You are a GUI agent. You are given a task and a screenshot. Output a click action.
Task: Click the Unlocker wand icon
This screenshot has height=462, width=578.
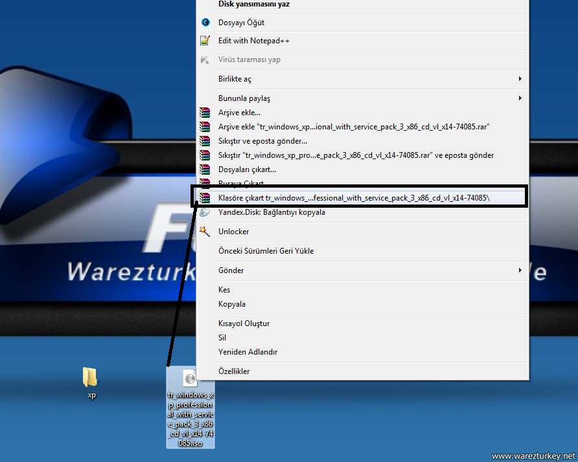[x=205, y=232]
